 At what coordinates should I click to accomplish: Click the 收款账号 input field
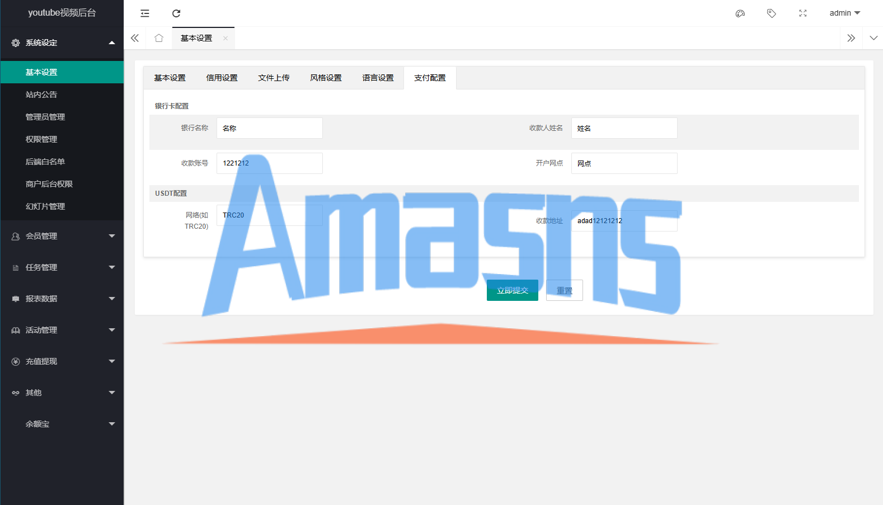270,163
